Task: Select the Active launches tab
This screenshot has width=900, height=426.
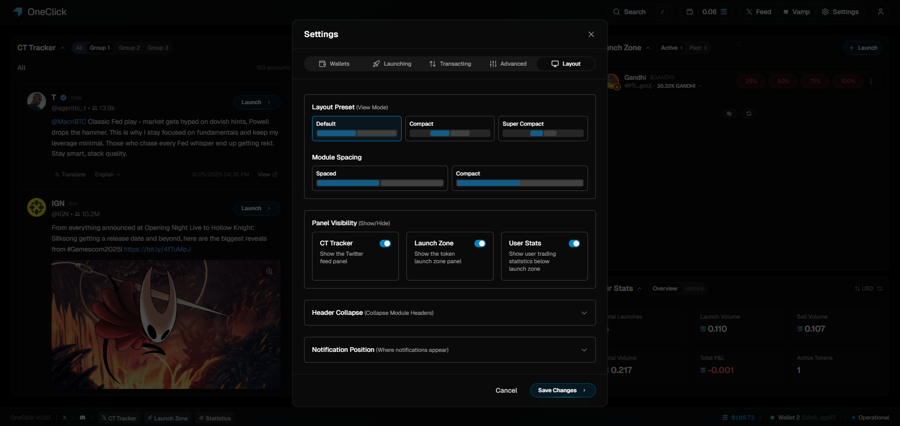Action: (x=671, y=48)
